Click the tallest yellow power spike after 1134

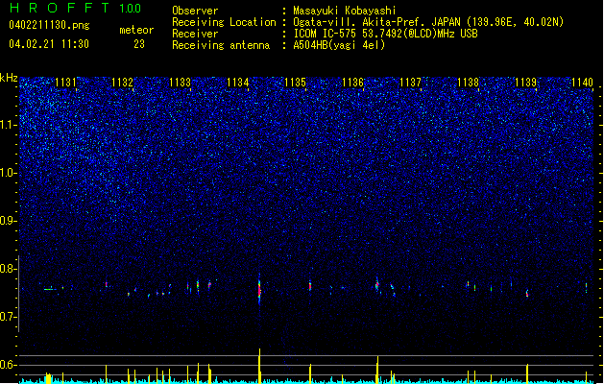click(259, 366)
